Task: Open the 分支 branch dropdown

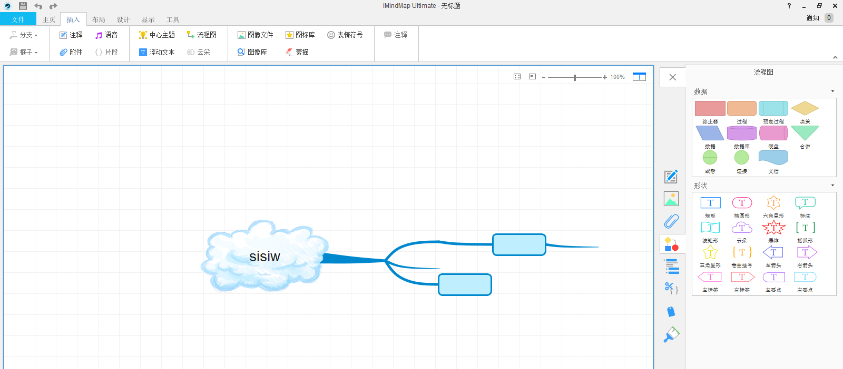Action: (24, 35)
